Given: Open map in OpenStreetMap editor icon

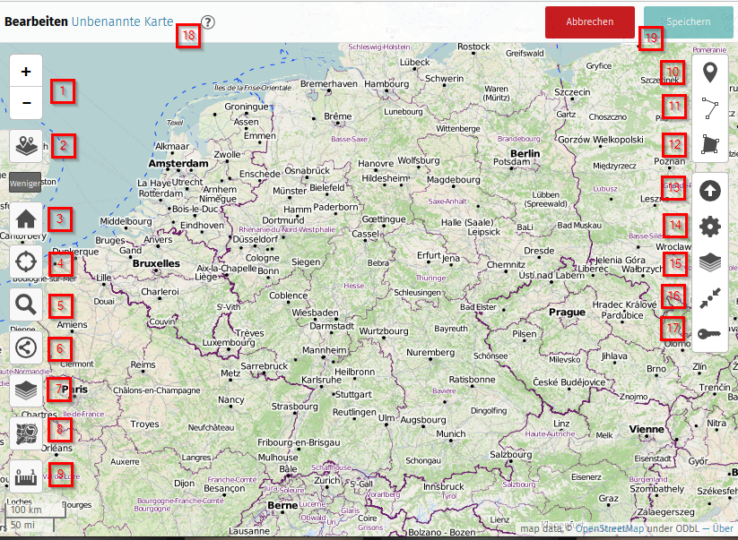Looking at the screenshot, I should pyautogui.click(x=26, y=433).
